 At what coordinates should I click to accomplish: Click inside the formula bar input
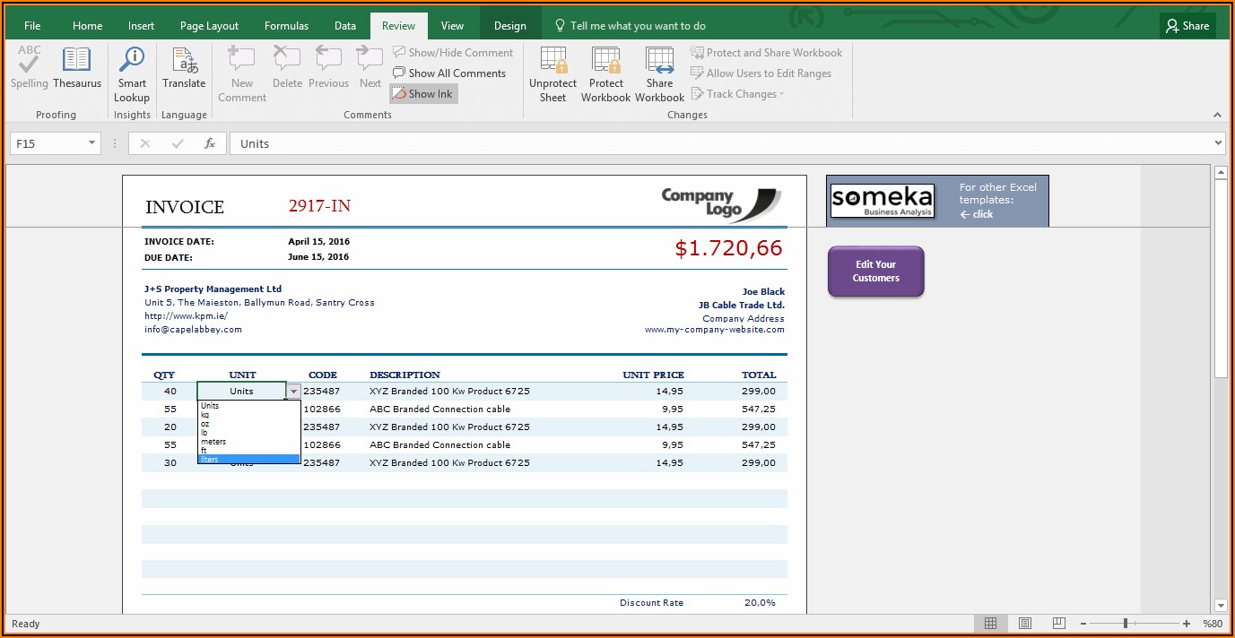coord(718,143)
